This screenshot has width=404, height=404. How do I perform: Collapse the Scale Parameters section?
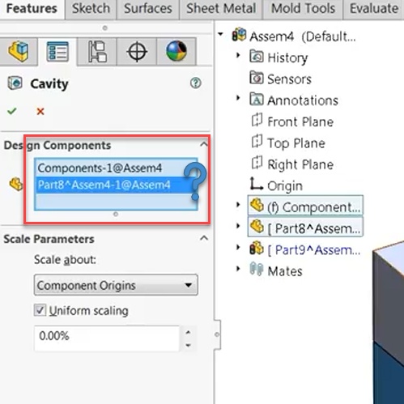[204, 238]
